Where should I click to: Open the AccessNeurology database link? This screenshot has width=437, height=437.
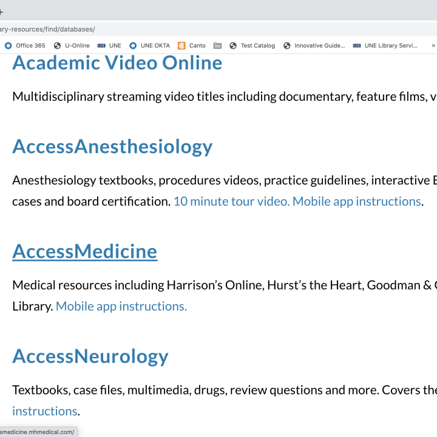[90, 356]
